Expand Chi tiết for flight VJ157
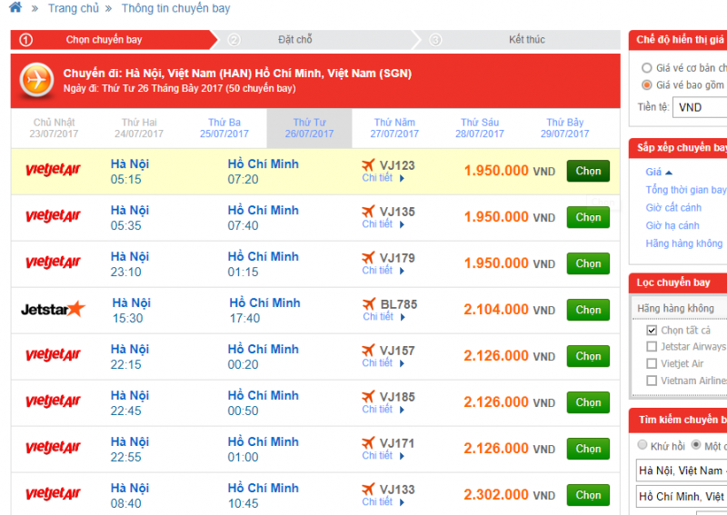 coord(383,363)
